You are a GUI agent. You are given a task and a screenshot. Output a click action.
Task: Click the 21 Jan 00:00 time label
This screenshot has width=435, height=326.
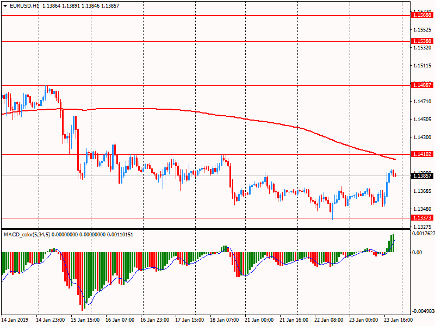click(259, 320)
